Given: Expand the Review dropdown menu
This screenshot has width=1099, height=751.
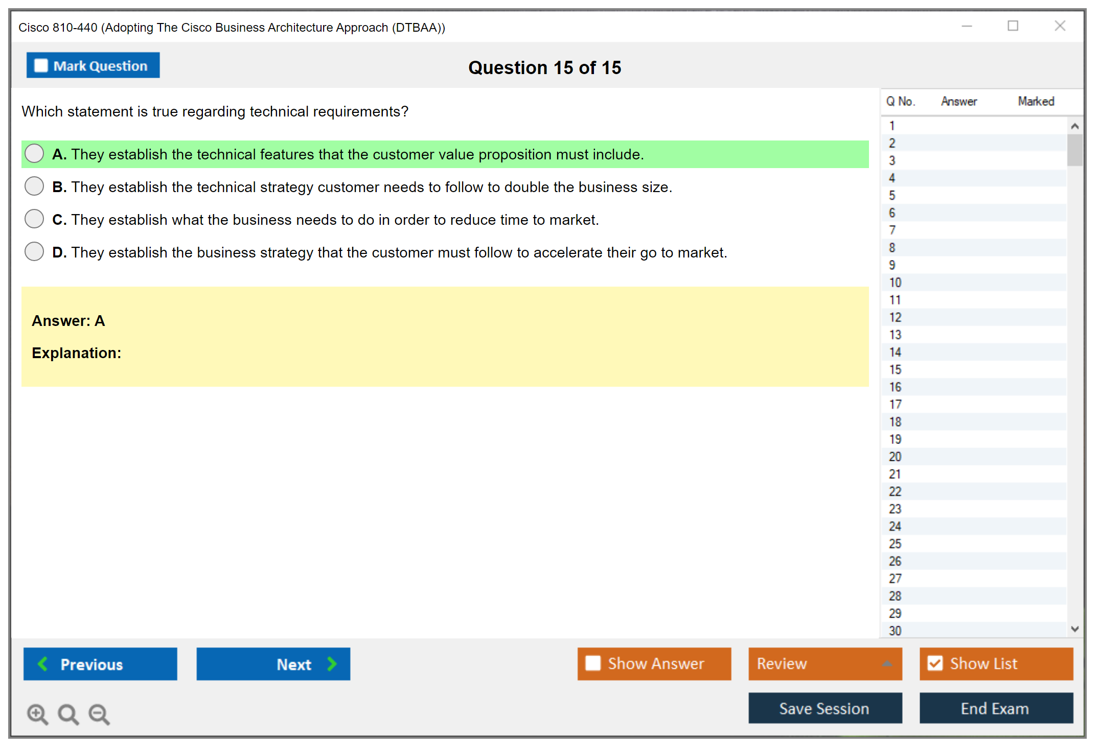Looking at the screenshot, I should point(887,664).
